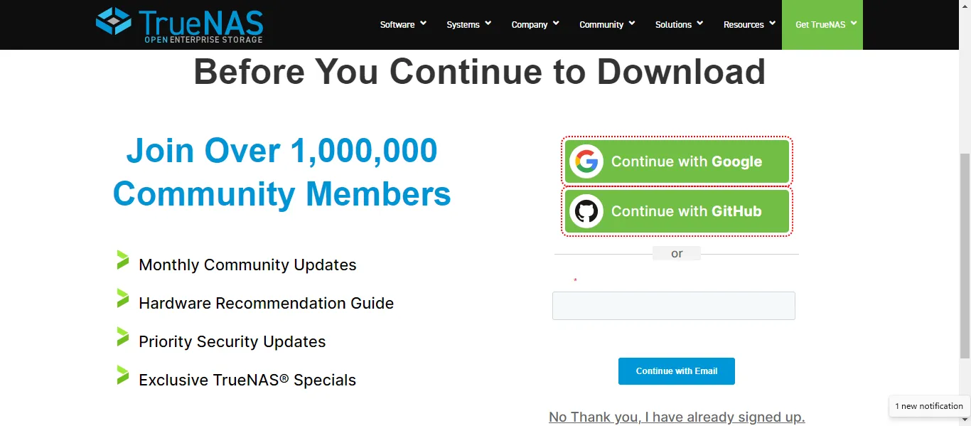
Task: Click green arrow beside Priority Security Updates
Action: 123,337
